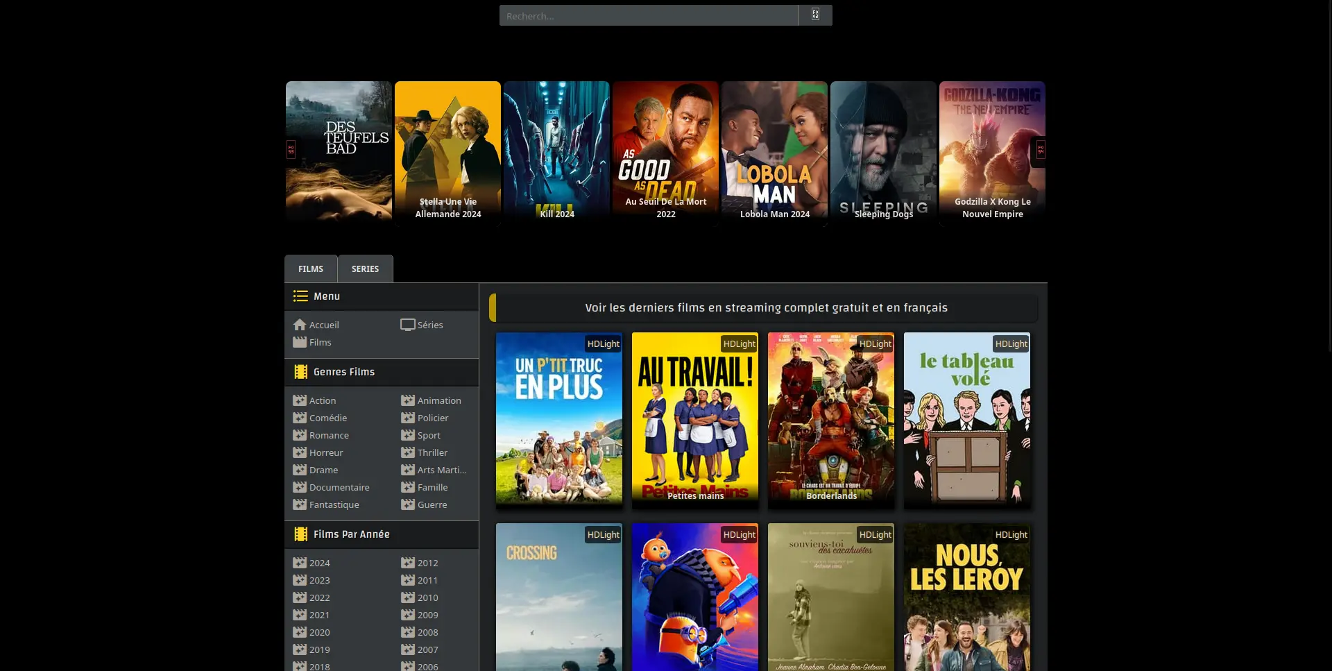Focus the Recherch... search field

pyautogui.click(x=649, y=15)
